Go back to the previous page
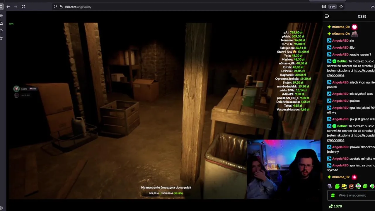Screen dimensions: 375x211 tap(8, 6)
